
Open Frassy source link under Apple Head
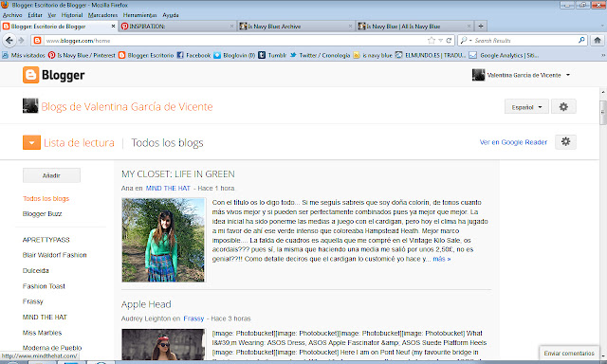pos(193,318)
